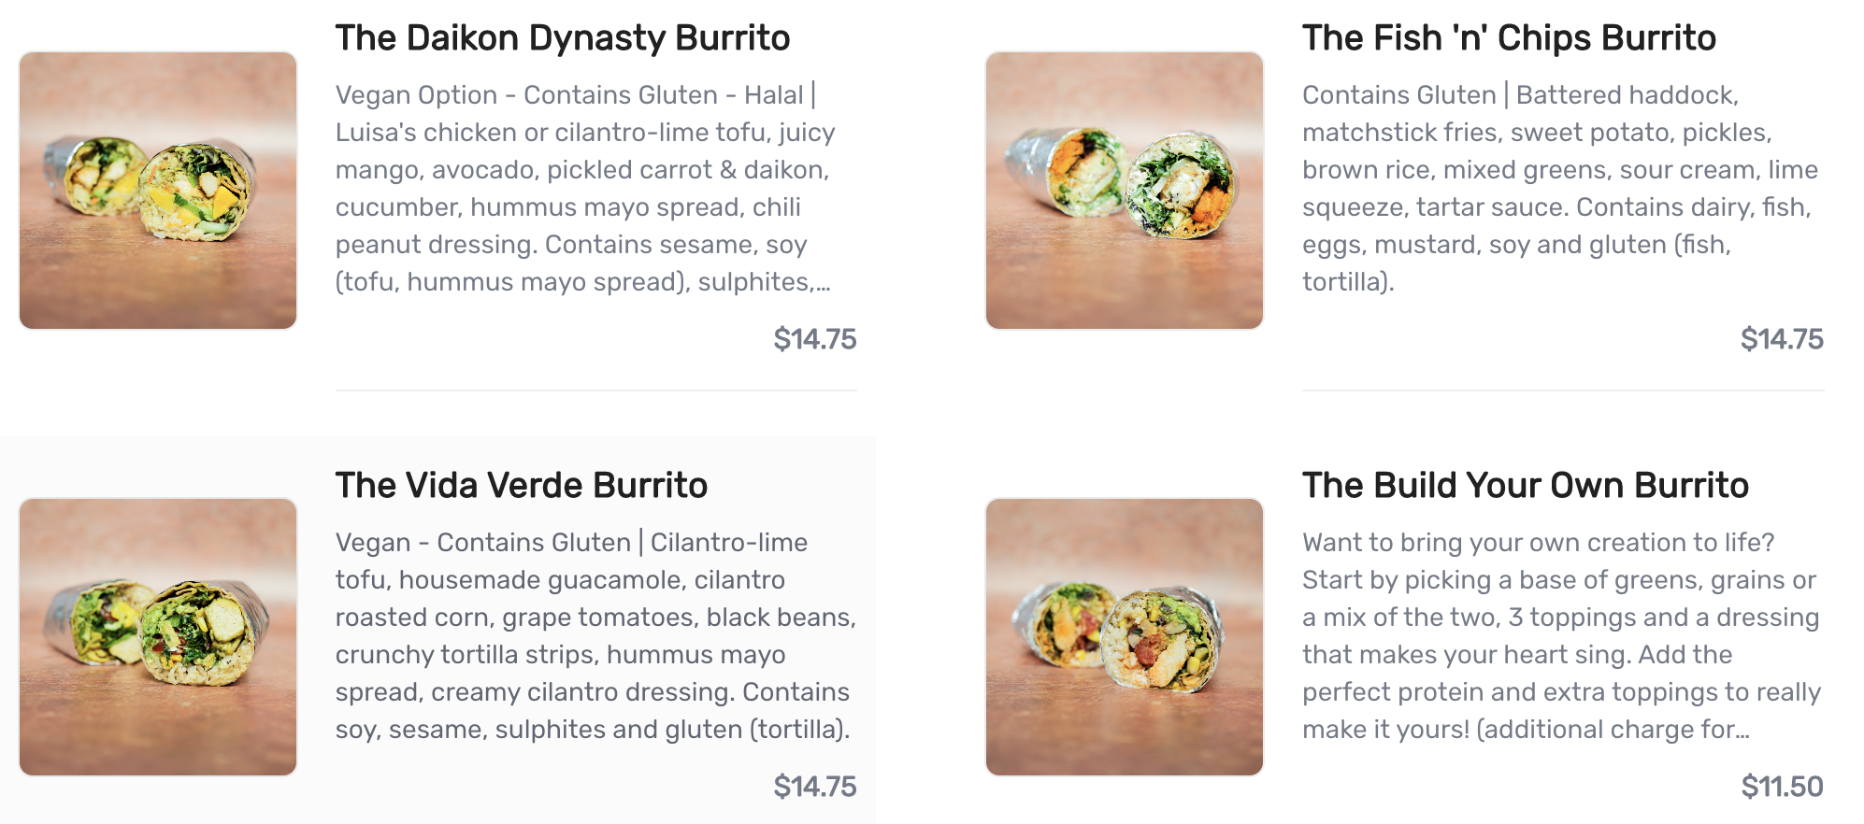This screenshot has height=824, width=1864.
Task: Select the Daikon Dynasty Burrito $14.75 price
Action: tap(814, 339)
